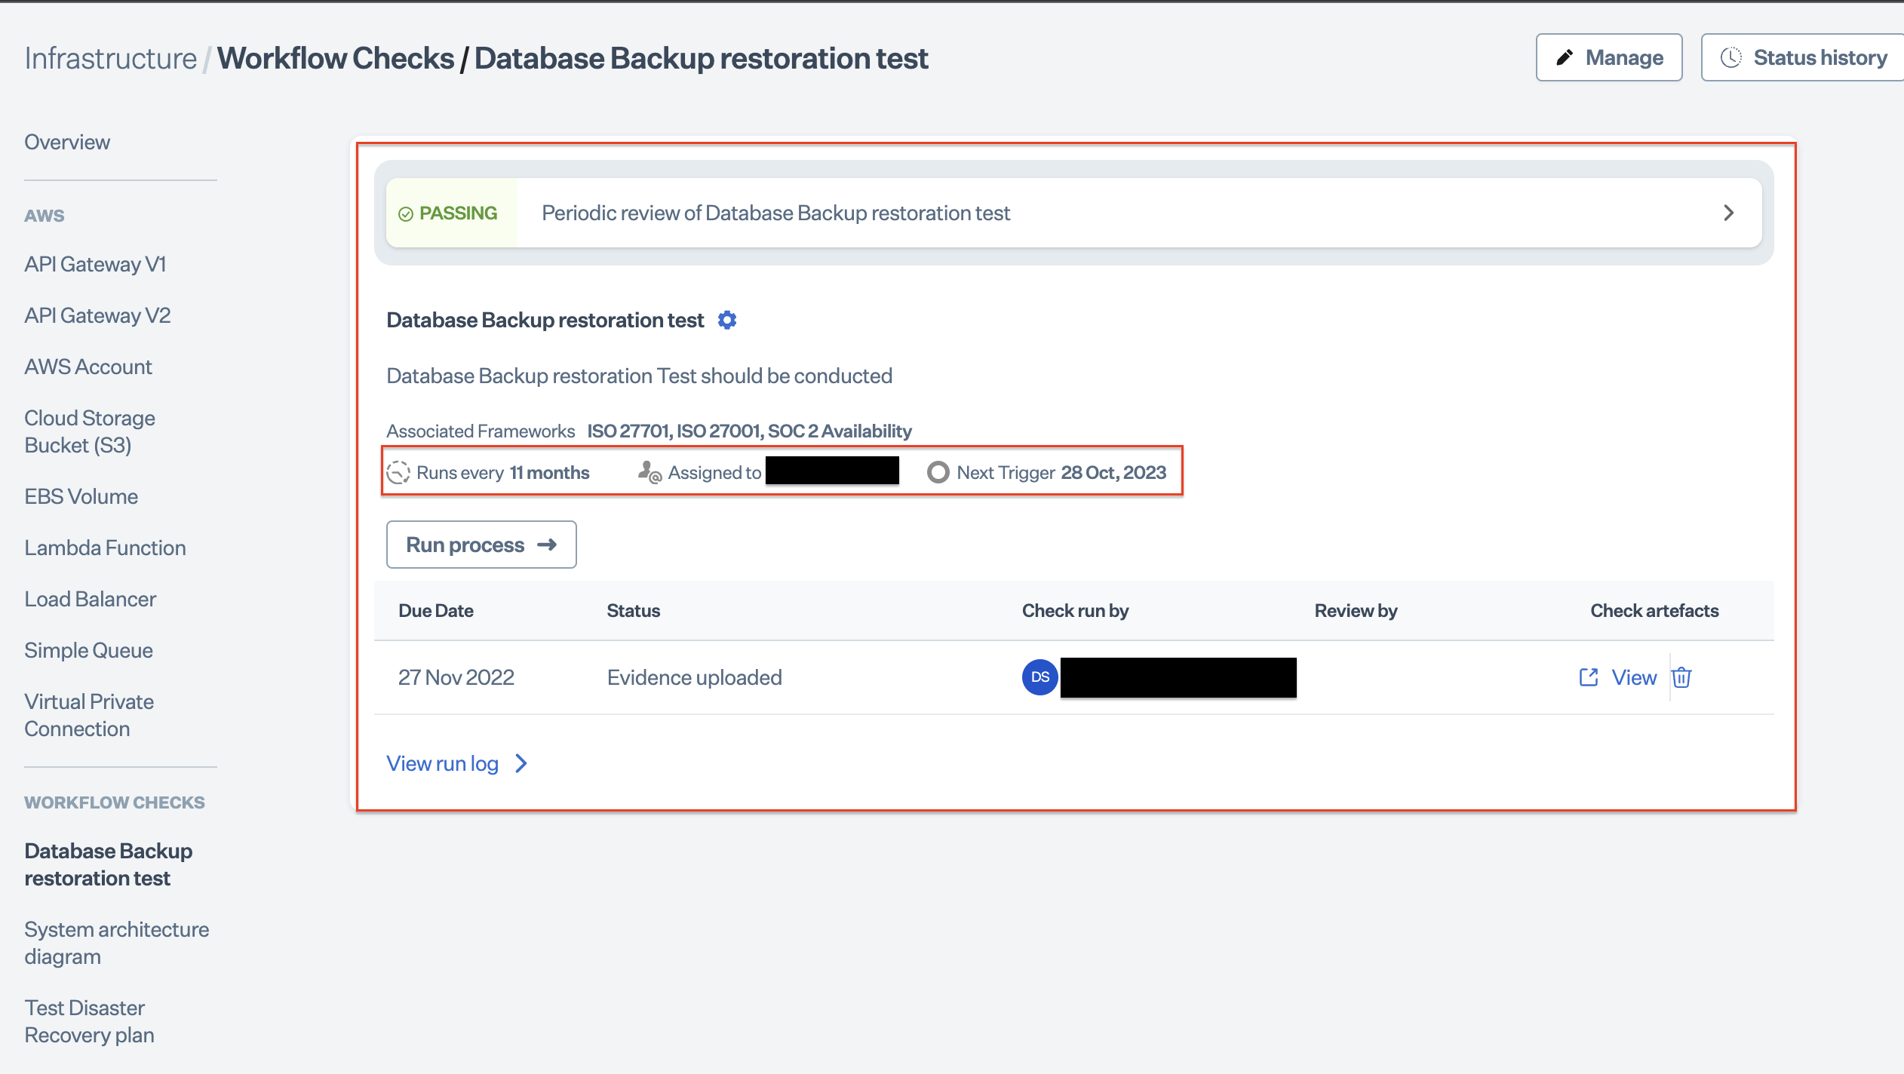Click the green PASSING check icon
The height and width of the screenshot is (1074, 1904).
tap(406, 214)
